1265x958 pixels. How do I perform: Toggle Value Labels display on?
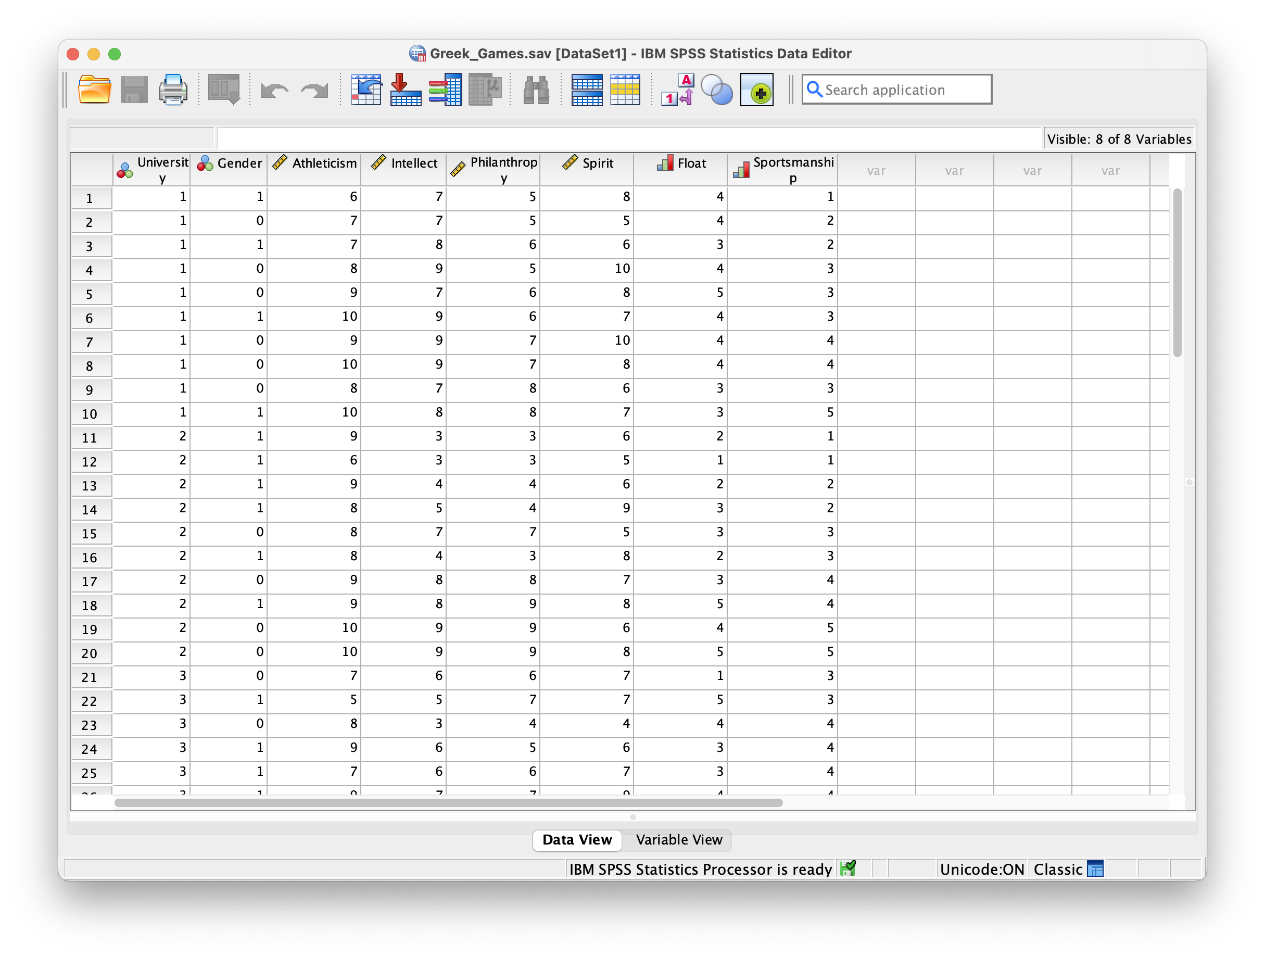[x=677, y=89]
